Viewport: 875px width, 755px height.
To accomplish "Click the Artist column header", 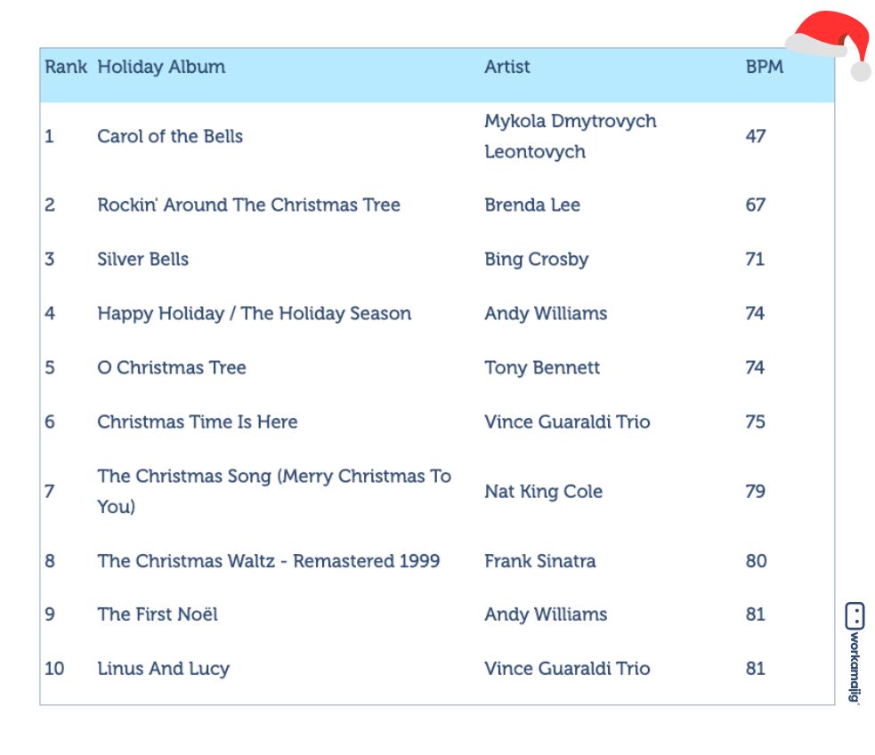I will click(506, 67).
